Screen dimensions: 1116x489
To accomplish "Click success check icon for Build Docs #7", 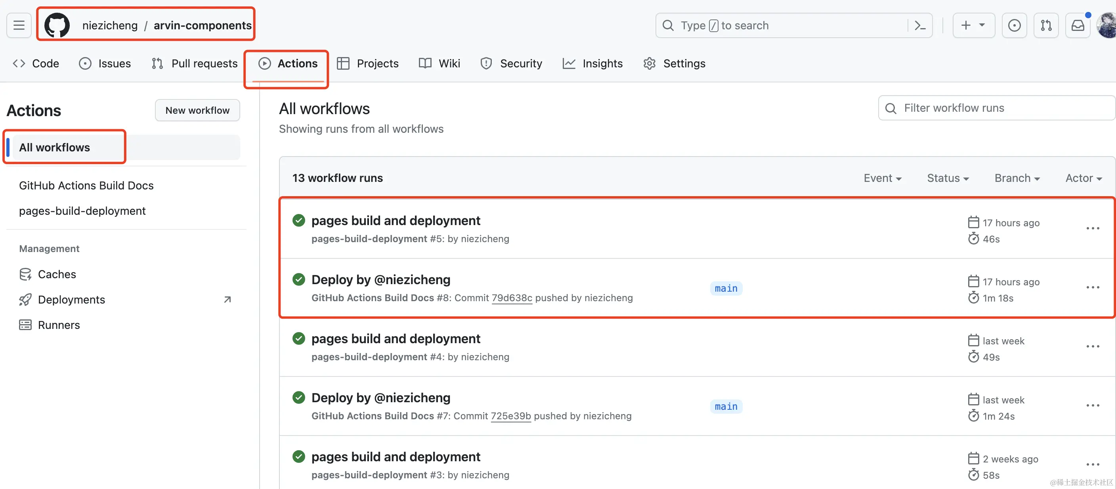I will pos(298,397).
